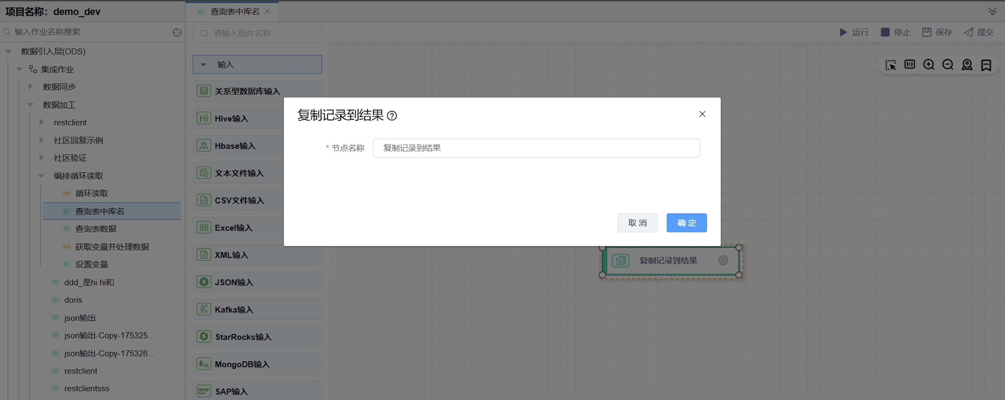This screenshot has height=400, width=1005.
Task: Click the remove icon on the 复制记录到结果 node
Action: [724, 261]
